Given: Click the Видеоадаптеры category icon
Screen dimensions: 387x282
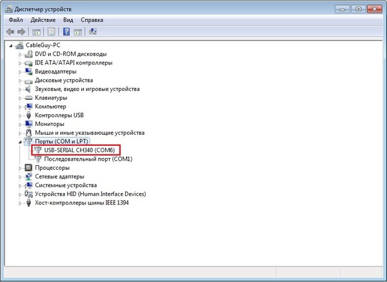Looking at the screenshot, I should click(28, 72).
